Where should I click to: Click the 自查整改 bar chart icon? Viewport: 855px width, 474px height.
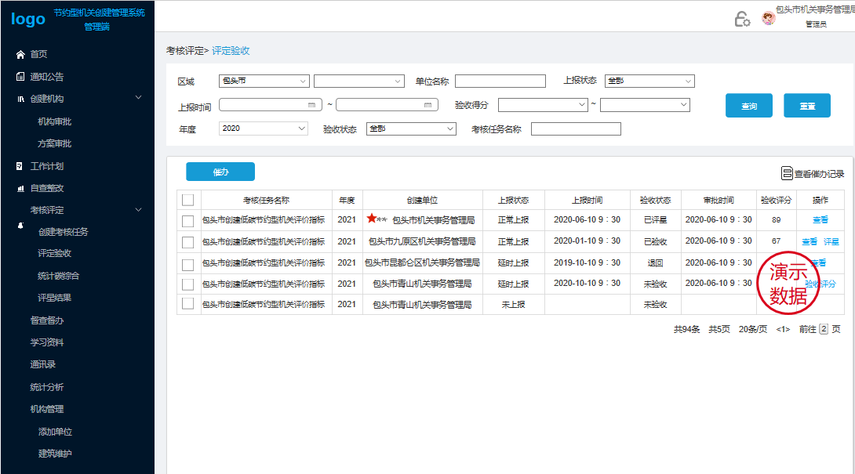(20, 188)
